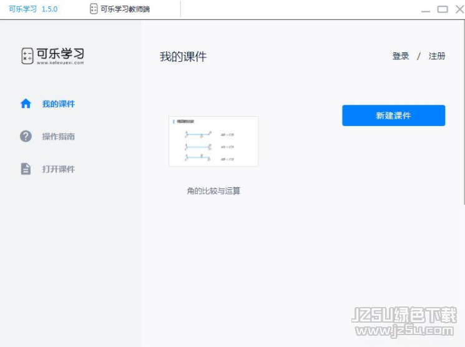Close the 可乐学习 window
Screen dimensions: 465x347
click(x=460, y=9)
